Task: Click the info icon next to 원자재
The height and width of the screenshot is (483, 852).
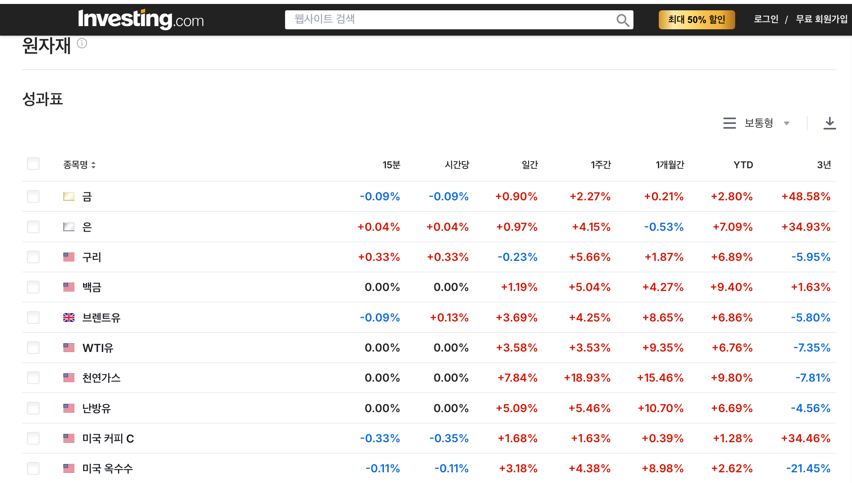Action: [x=82, y=43]
